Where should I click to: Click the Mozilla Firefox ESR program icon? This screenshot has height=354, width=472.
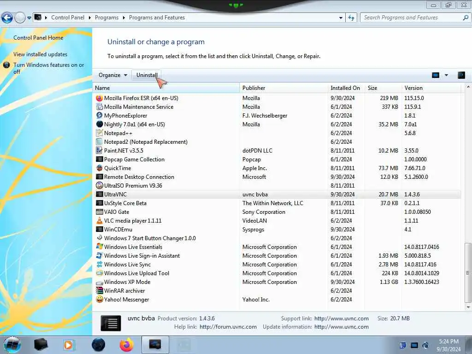pyautogui.click(x=100, y=98)
